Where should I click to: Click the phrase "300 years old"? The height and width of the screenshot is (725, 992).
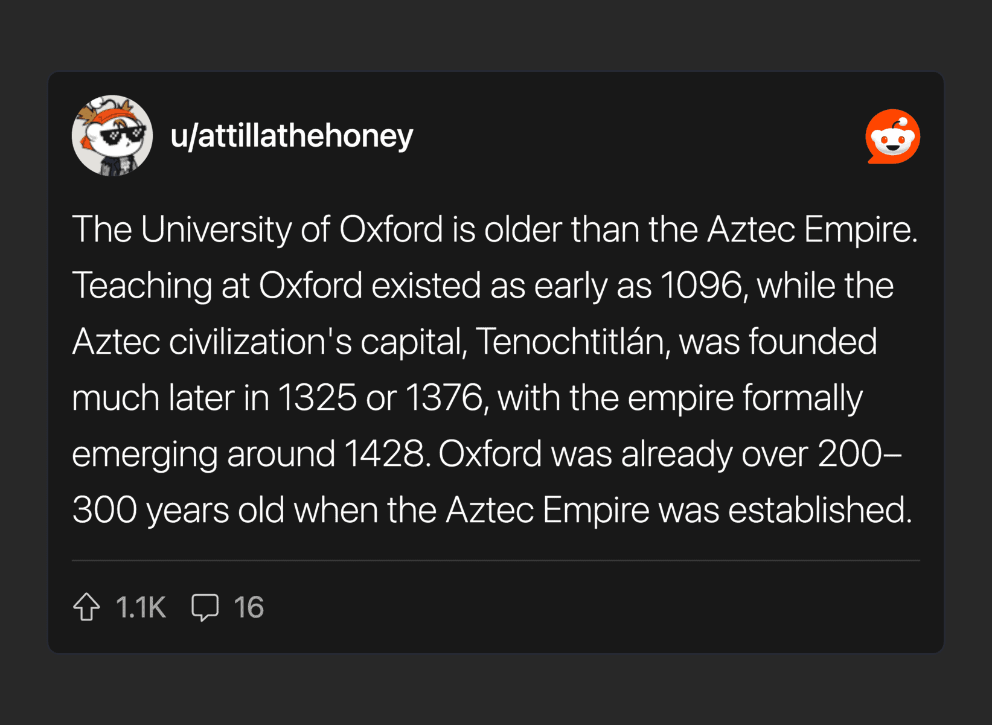[x=178, y=510]
